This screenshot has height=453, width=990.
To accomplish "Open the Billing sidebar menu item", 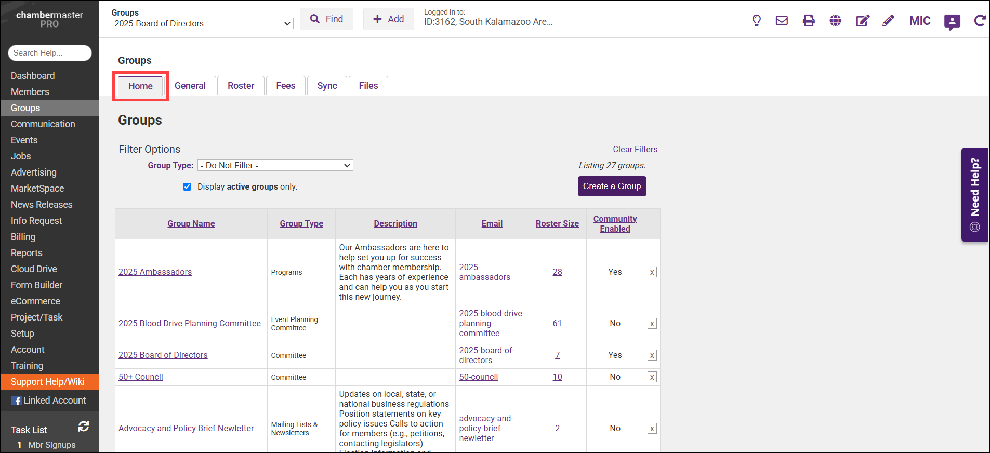I will (x=23, y=237).
